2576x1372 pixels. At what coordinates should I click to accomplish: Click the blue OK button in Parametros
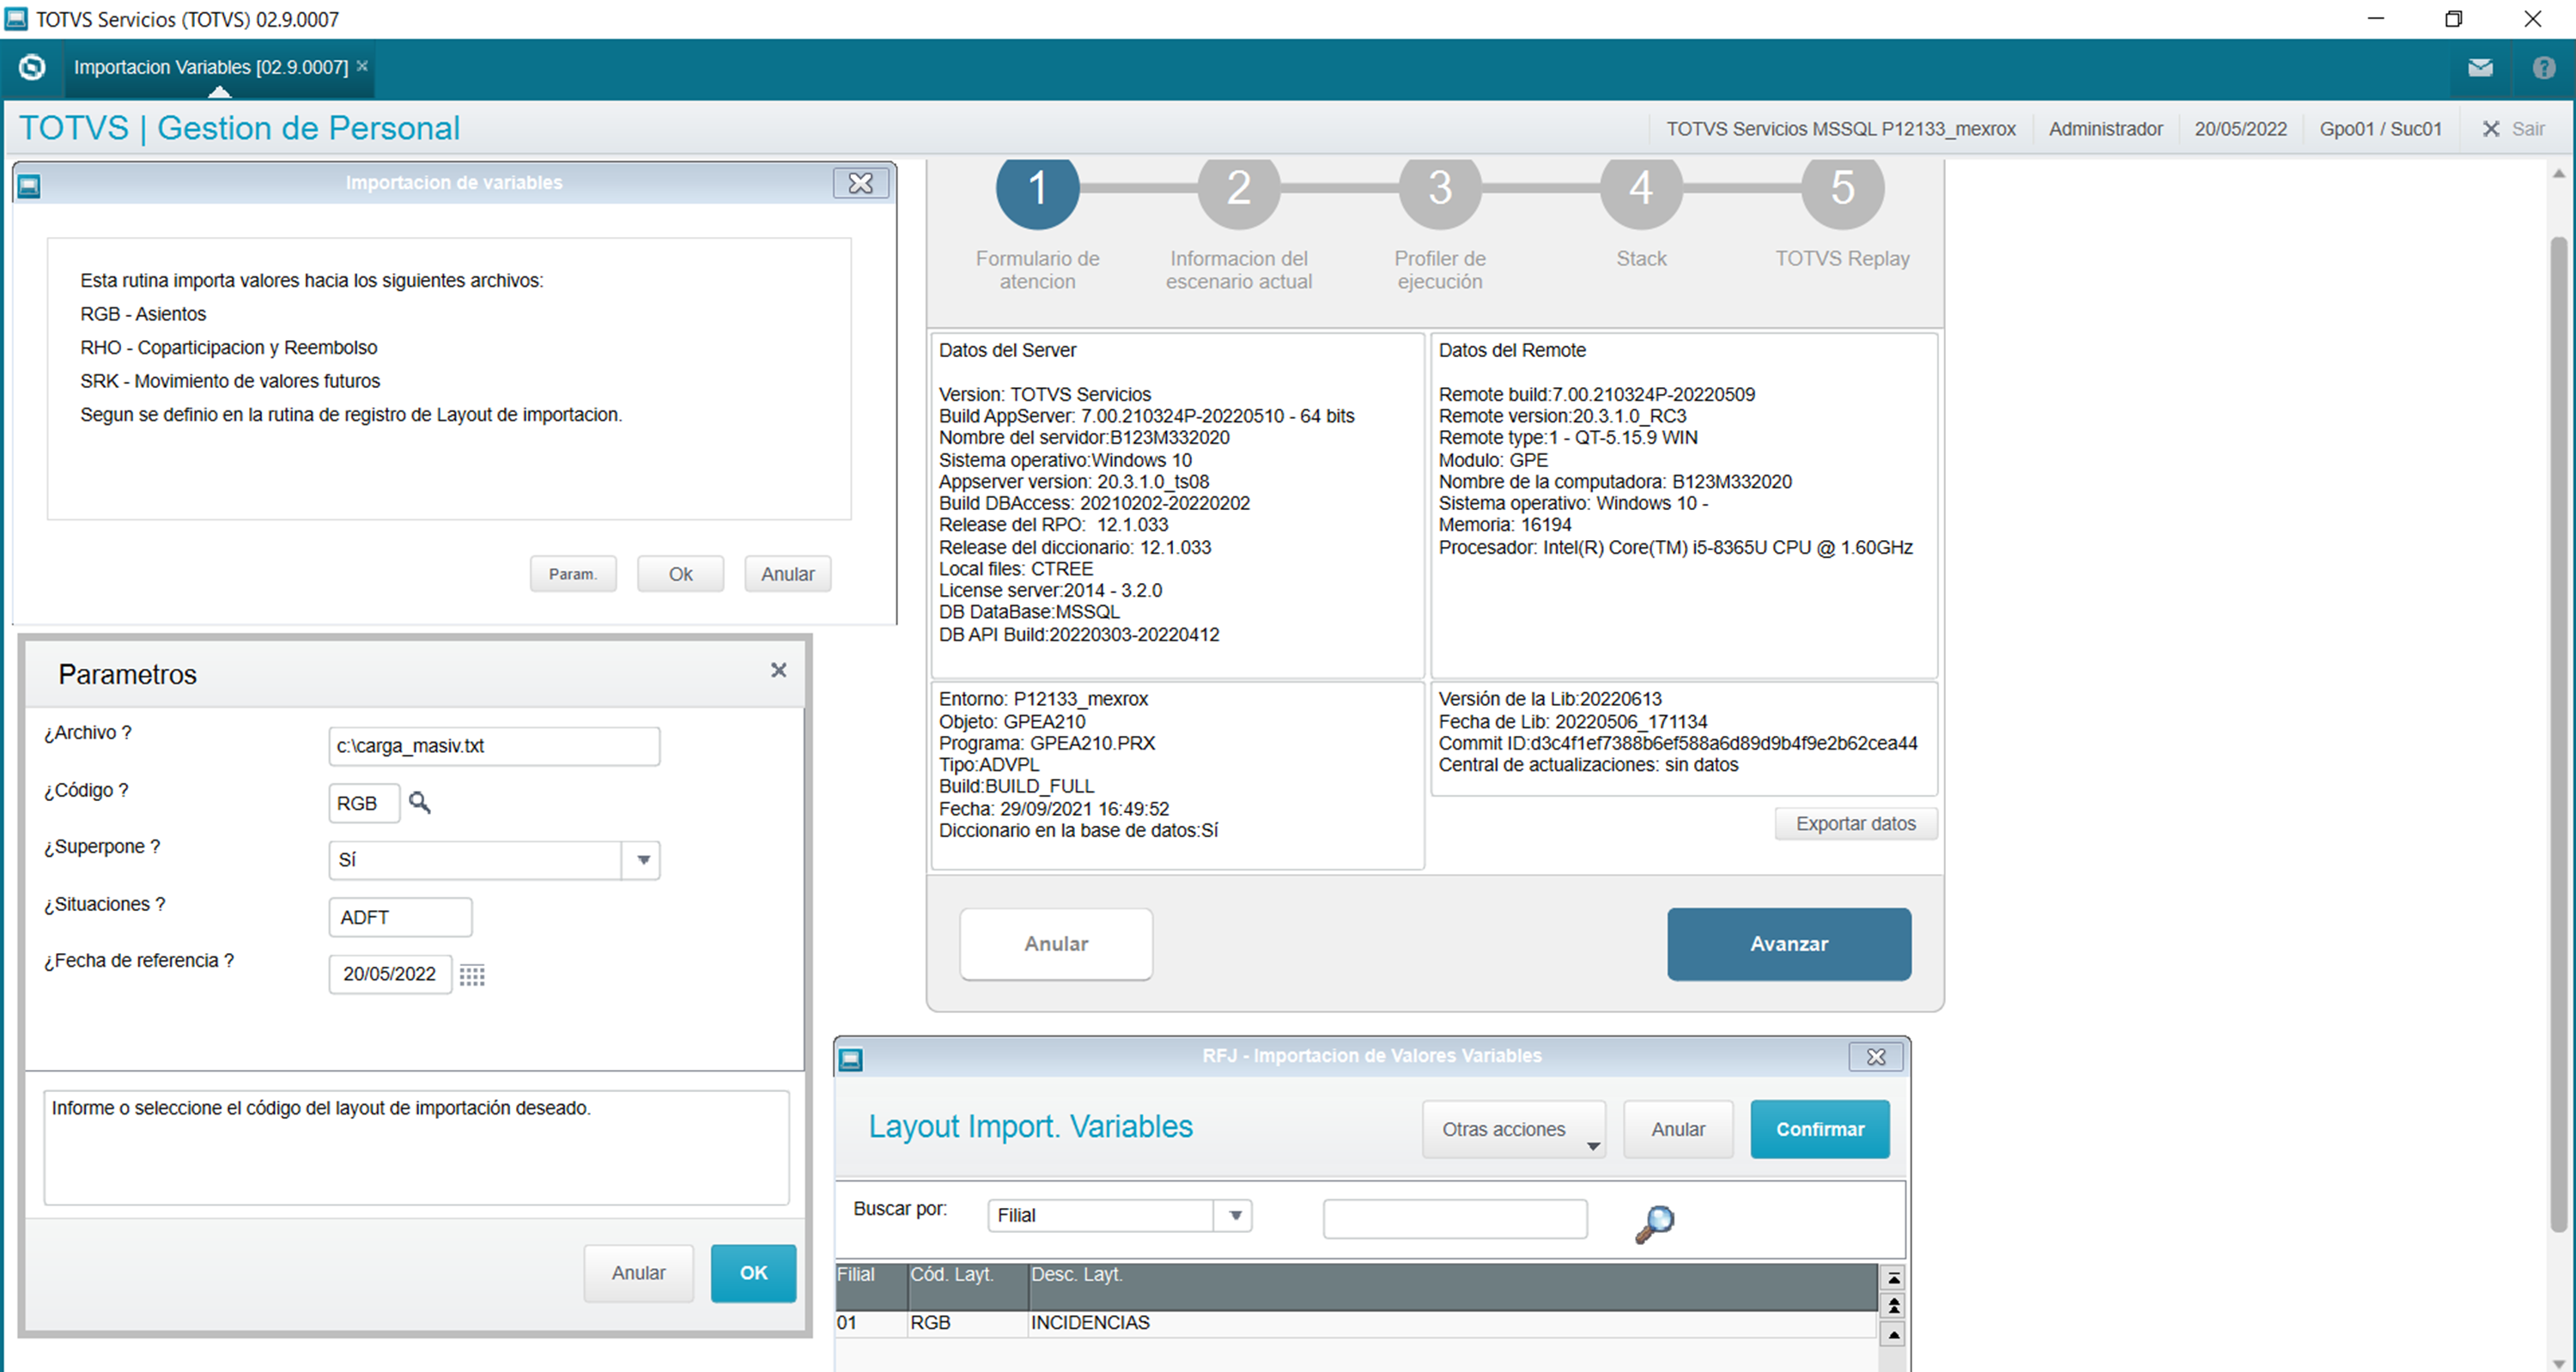[x=753, y=1273]
